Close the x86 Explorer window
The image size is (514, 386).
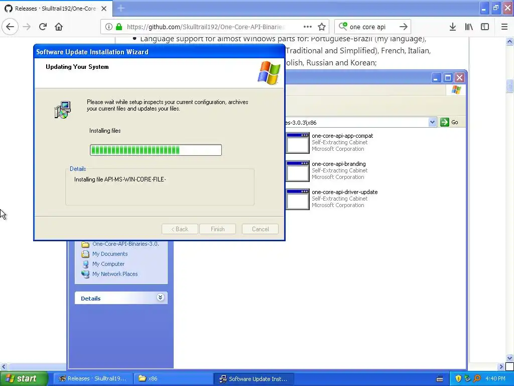pos(460,78)
